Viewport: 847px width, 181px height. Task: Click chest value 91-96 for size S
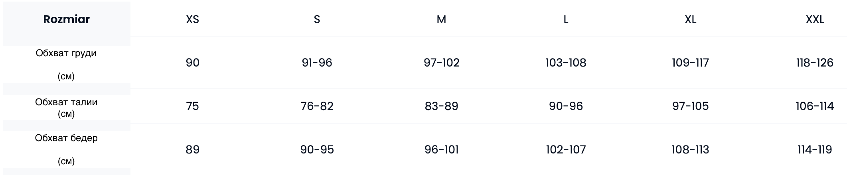317,63
